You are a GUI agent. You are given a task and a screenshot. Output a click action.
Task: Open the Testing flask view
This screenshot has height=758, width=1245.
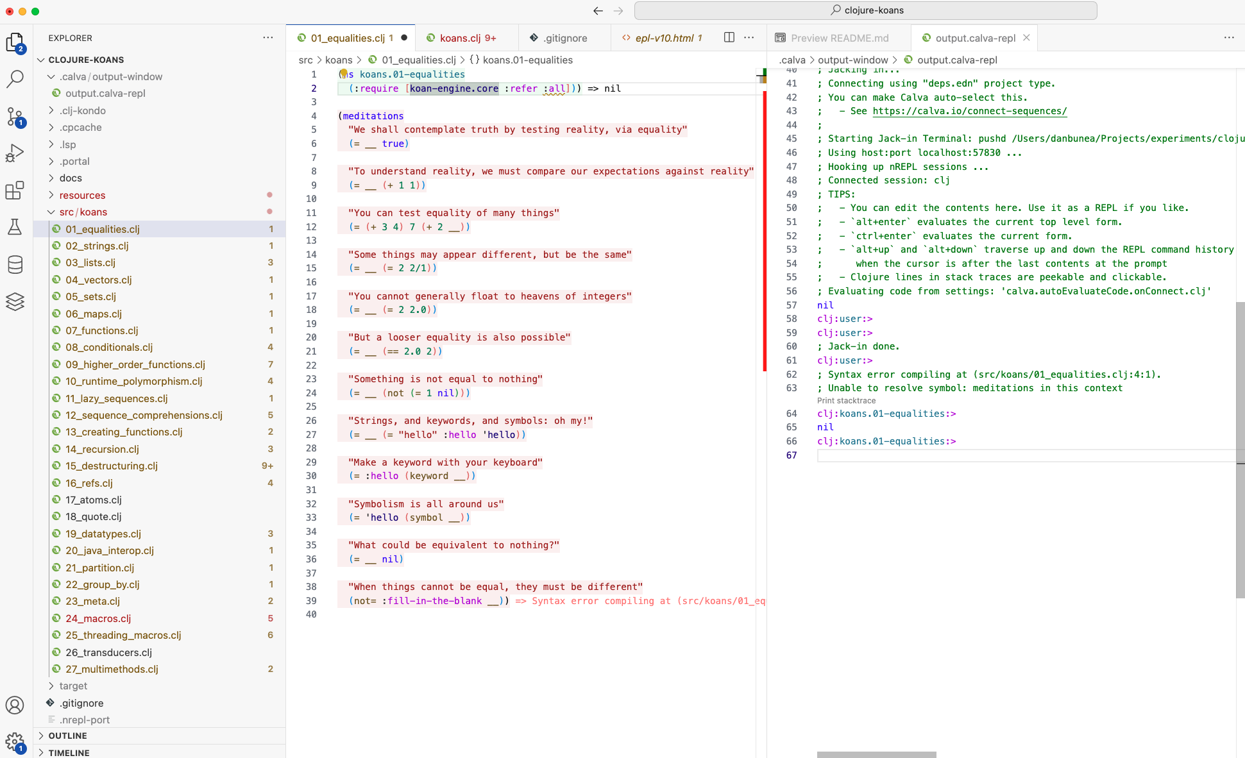(15, 227)
